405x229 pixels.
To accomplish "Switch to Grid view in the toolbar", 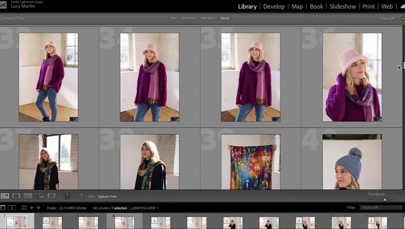I will point(5,196).
